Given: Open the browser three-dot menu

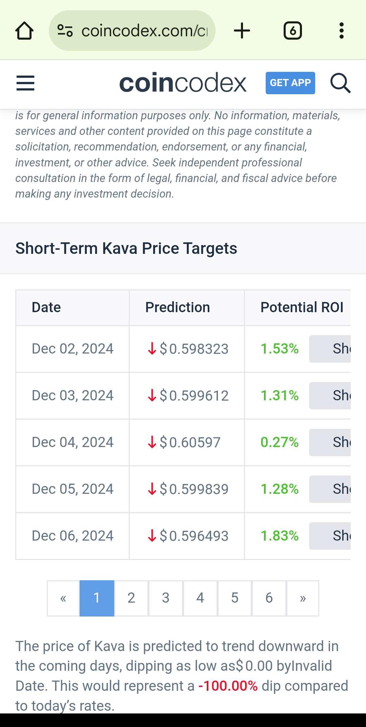Looking at the screenshot, I should coord(341,31).
